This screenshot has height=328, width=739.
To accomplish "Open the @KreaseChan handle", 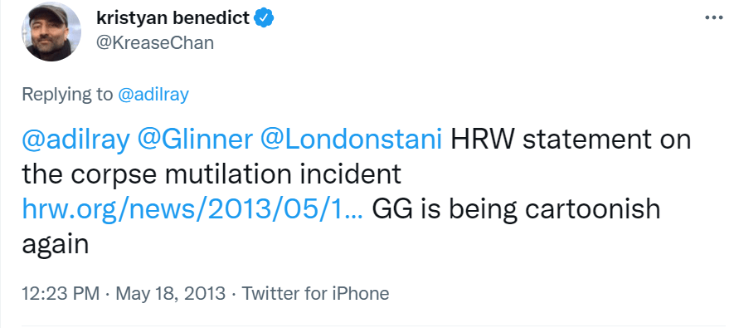I will coord(155,43).
